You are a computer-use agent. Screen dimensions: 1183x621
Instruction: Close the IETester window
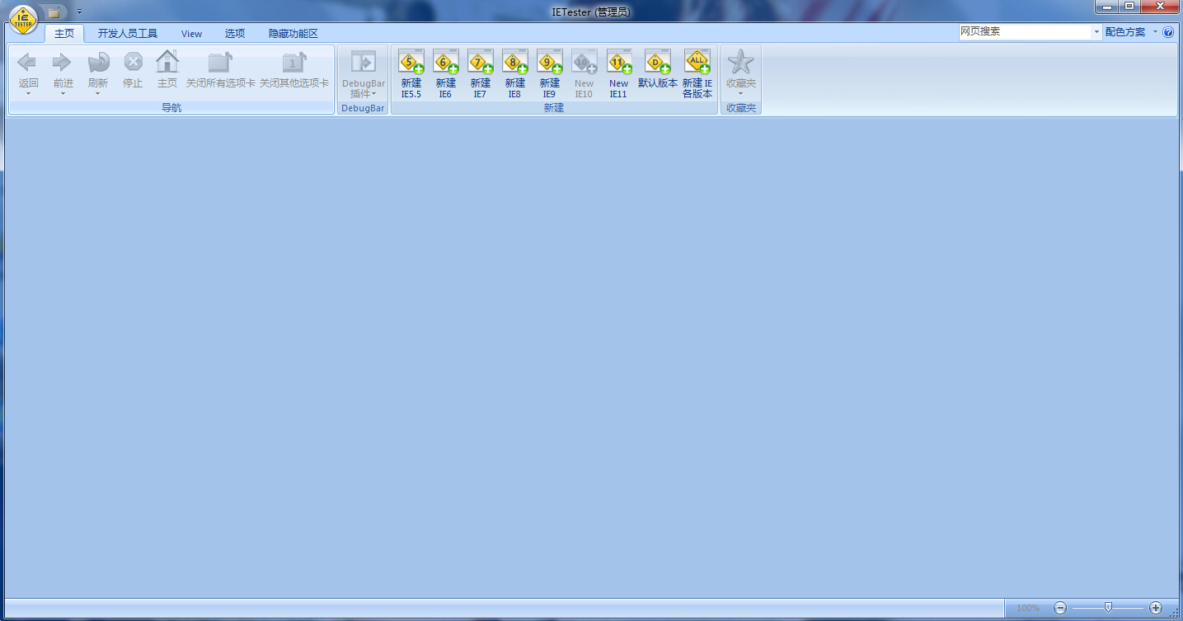(x=1159, y=7)
